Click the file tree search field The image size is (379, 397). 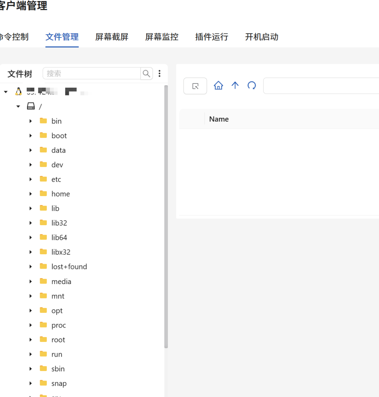click(x=92, y=73)
